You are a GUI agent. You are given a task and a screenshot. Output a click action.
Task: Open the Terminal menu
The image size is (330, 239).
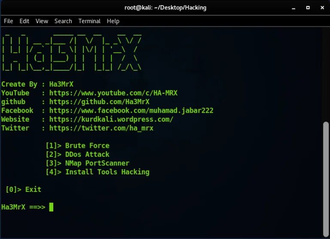pos(89,21)
